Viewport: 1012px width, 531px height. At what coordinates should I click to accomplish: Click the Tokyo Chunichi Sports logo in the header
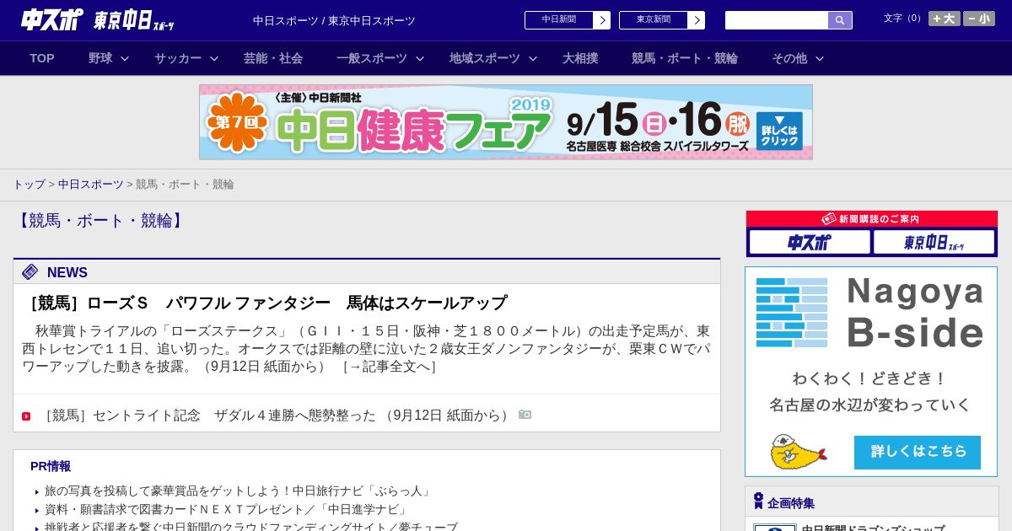[x=134, y=20]
